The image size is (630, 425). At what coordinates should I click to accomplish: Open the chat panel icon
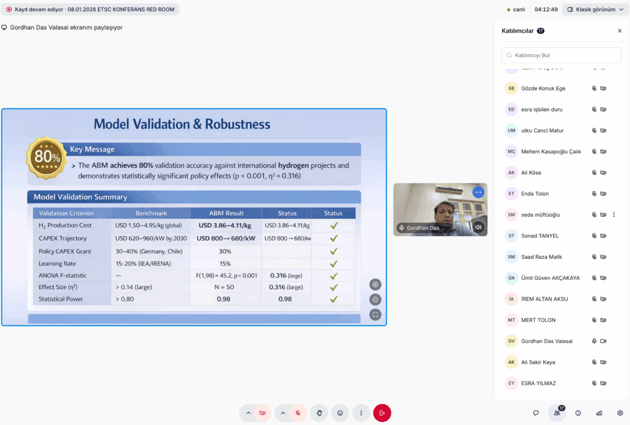536,413
